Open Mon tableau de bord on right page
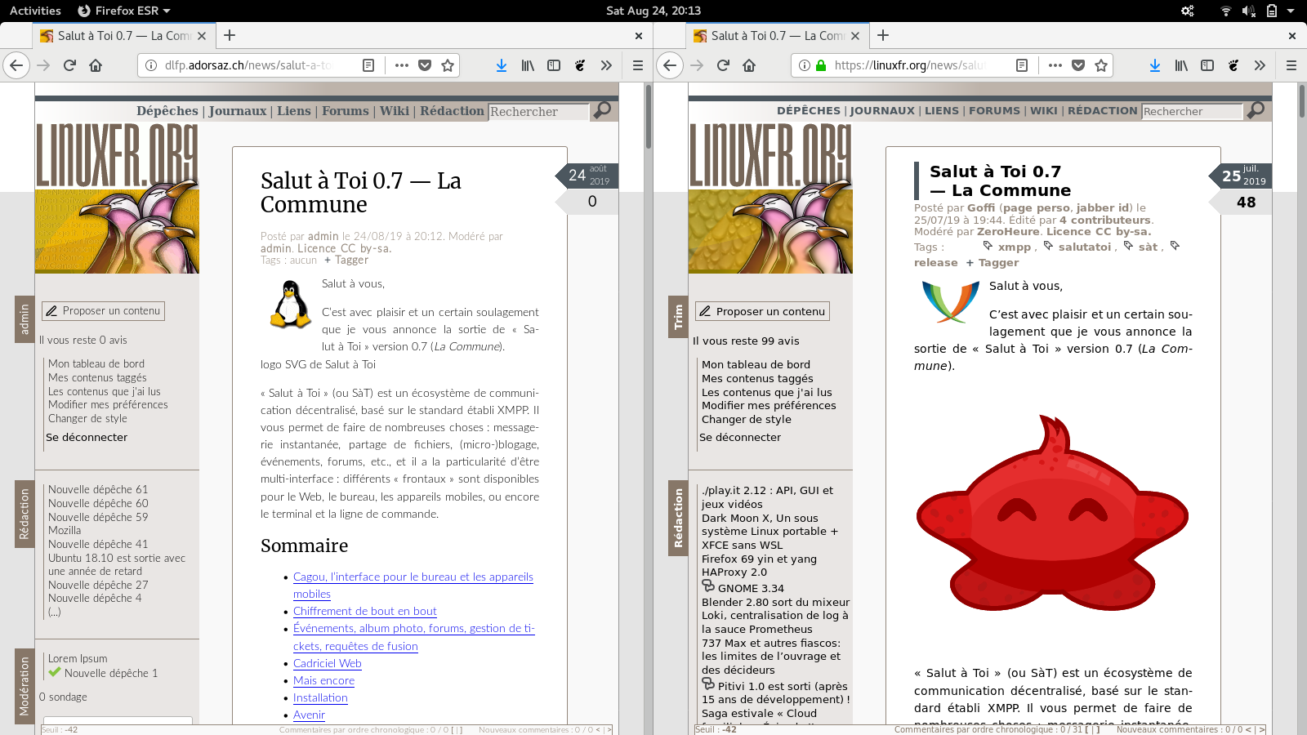This screenshot has width=1307, height=735. [756, 364]
